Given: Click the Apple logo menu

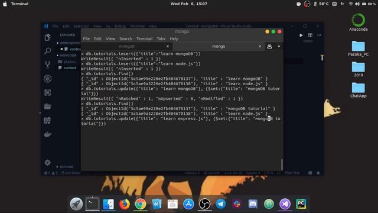Looking at the screenshot, I should (x=5, y=4).
